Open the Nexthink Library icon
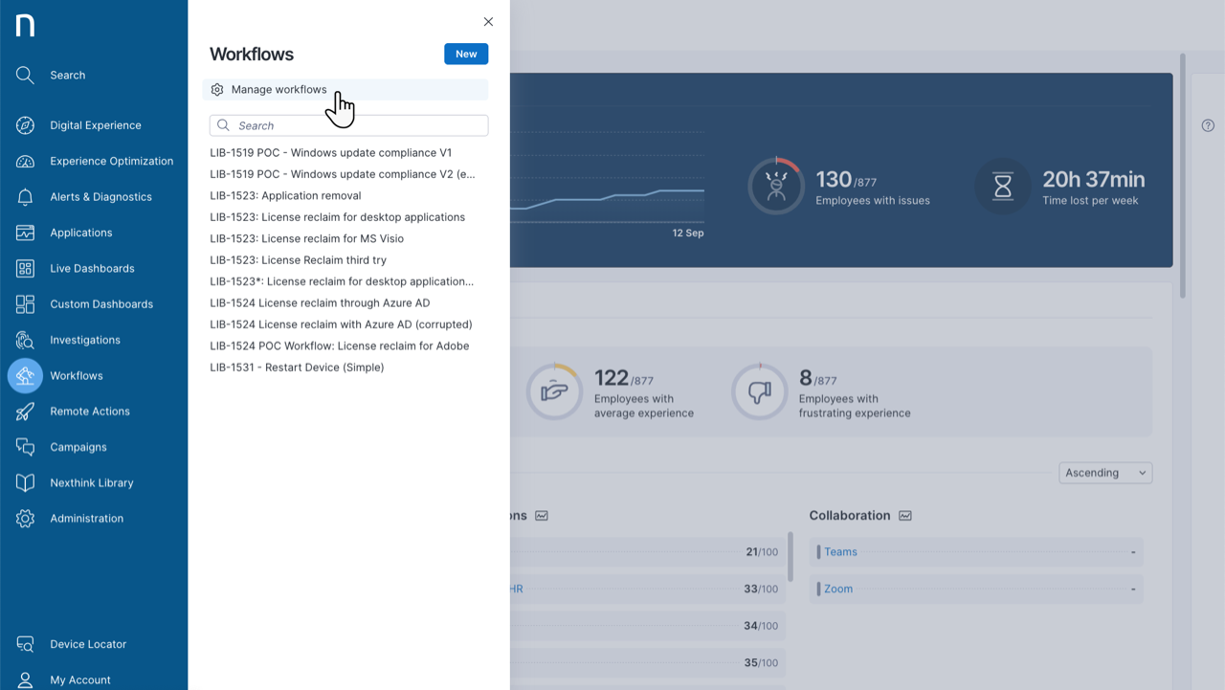Image resolution: width=1225 pixels, height=690 pixels. pyautogui.click(x=25, y=482)
